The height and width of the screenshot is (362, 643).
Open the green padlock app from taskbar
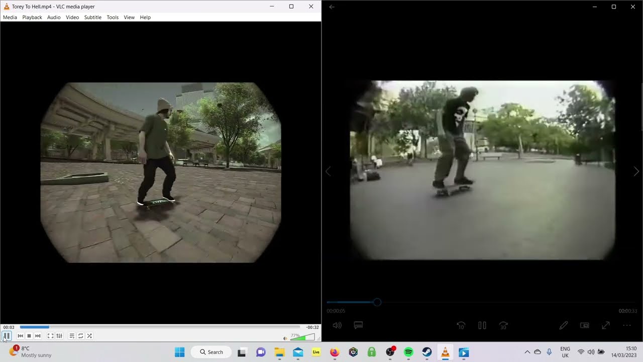click(372, 352)
